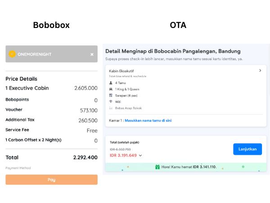Click the cutlery icon beside Sarapan
This screenshot has width=270, height=203.
pyautogui.click(x=111, y=95)
